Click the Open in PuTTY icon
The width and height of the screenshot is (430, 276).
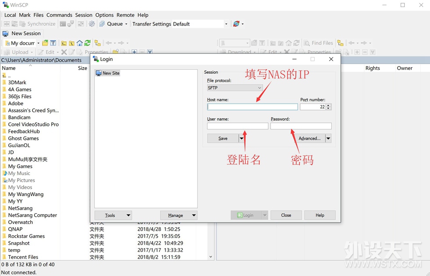(x=71, y=24)
